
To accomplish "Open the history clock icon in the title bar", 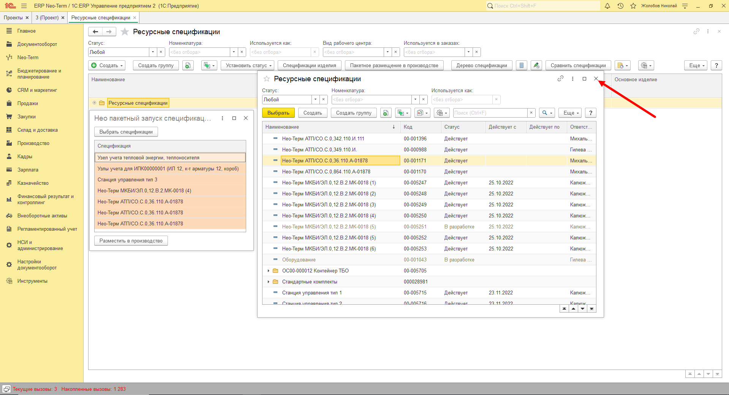I will point(620,6).
